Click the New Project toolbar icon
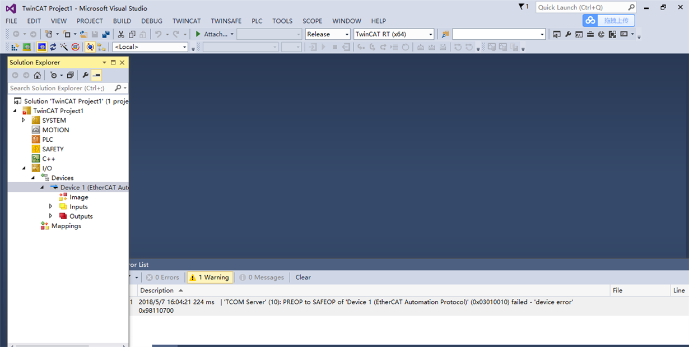The height and width of the screenshot is (347, 689). (x=49, y=34)
